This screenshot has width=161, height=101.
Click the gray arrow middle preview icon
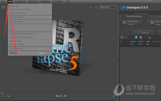61,96
